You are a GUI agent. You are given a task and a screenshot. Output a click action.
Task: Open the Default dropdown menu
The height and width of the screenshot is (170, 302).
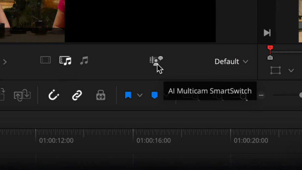coord(231,61)
